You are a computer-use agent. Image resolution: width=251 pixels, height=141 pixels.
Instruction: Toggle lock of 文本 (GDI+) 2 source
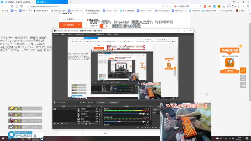pos(99,116)
